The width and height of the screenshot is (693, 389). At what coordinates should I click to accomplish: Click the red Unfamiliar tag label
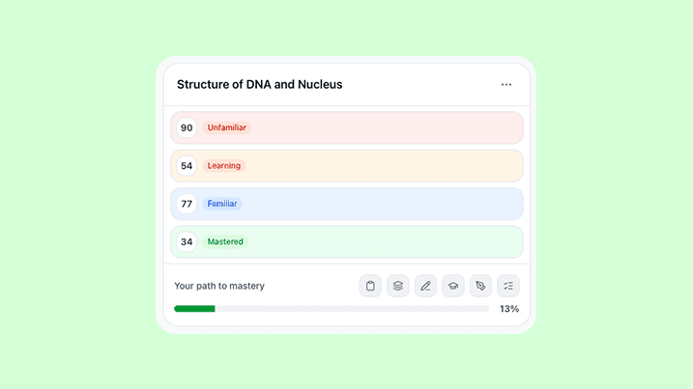[x=227, y=127]
